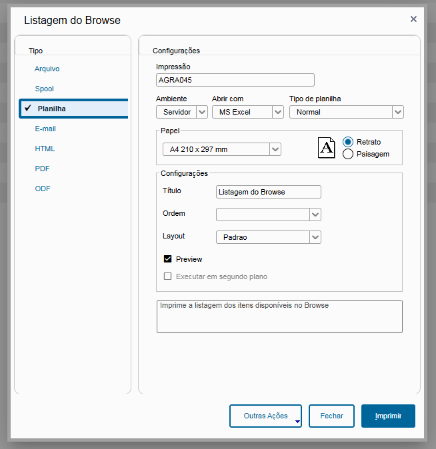Click the checkmark beside Planilha
The width and height of the screenshot is (436, 449).
point(28,108)
